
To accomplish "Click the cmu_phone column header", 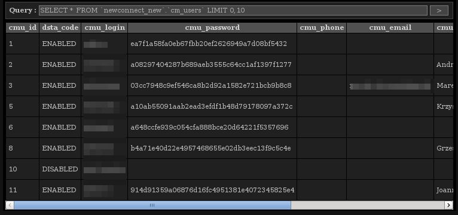I will [322, 27].
